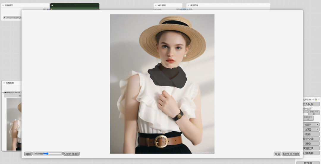Image resolution: width=321 pixels, height=164 pixels.
Task: Close the queue panel with the X icon
Action: pyautogui.click(x=319, y=99)
